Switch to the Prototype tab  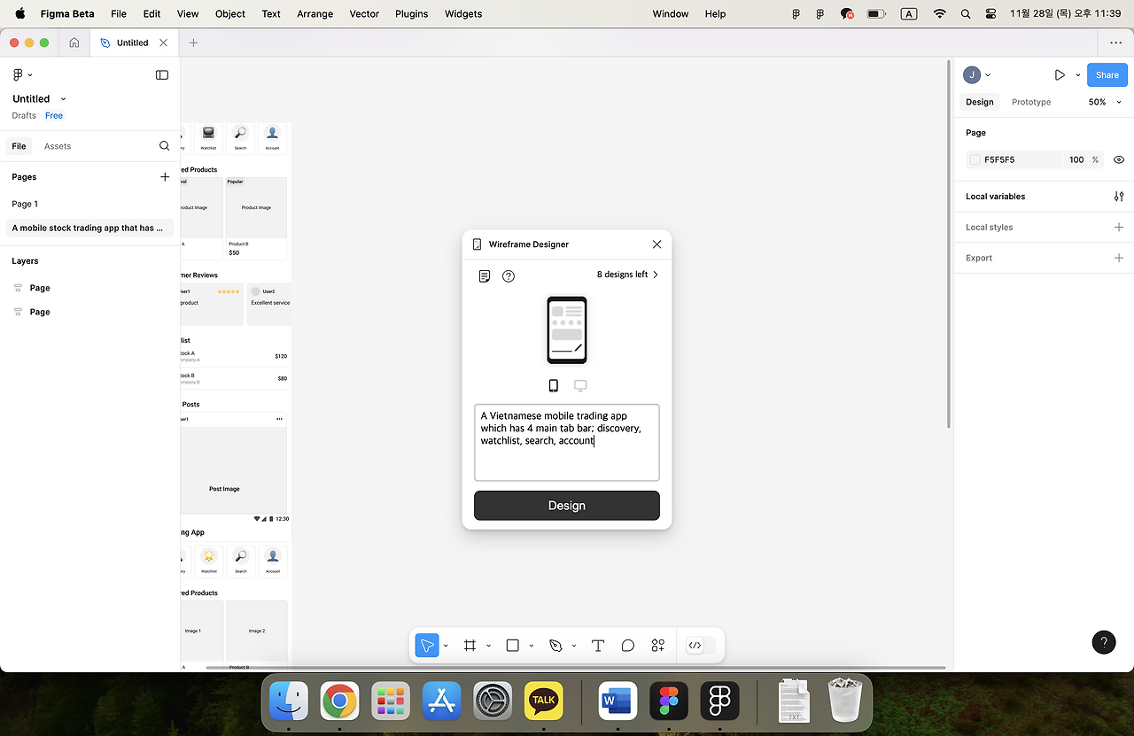1031,102
